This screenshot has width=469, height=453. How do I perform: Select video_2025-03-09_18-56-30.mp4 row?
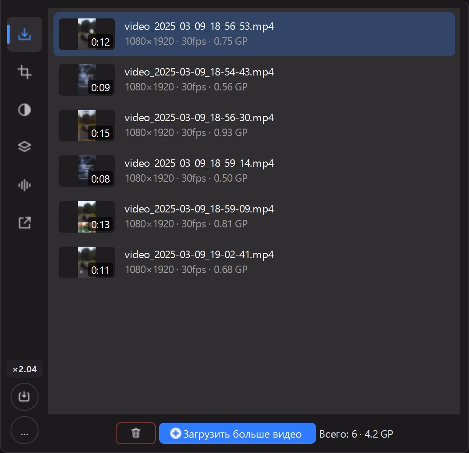[254, 125]
